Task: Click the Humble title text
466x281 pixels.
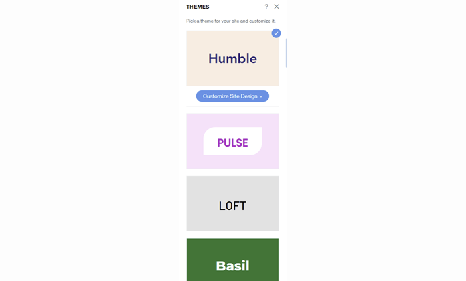Action: [x=232, y=58]
